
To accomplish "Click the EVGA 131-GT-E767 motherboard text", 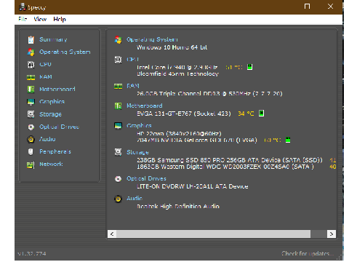I will 184,114.
